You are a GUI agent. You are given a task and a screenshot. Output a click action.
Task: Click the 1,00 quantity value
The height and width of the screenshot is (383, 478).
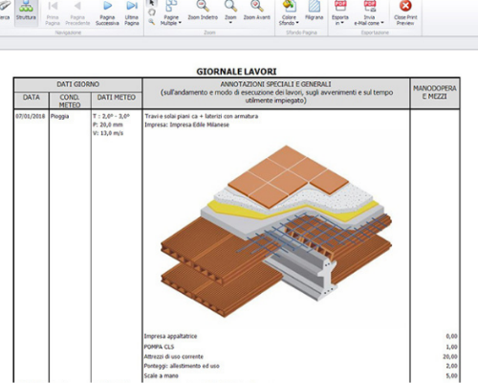tap(451, 347)
